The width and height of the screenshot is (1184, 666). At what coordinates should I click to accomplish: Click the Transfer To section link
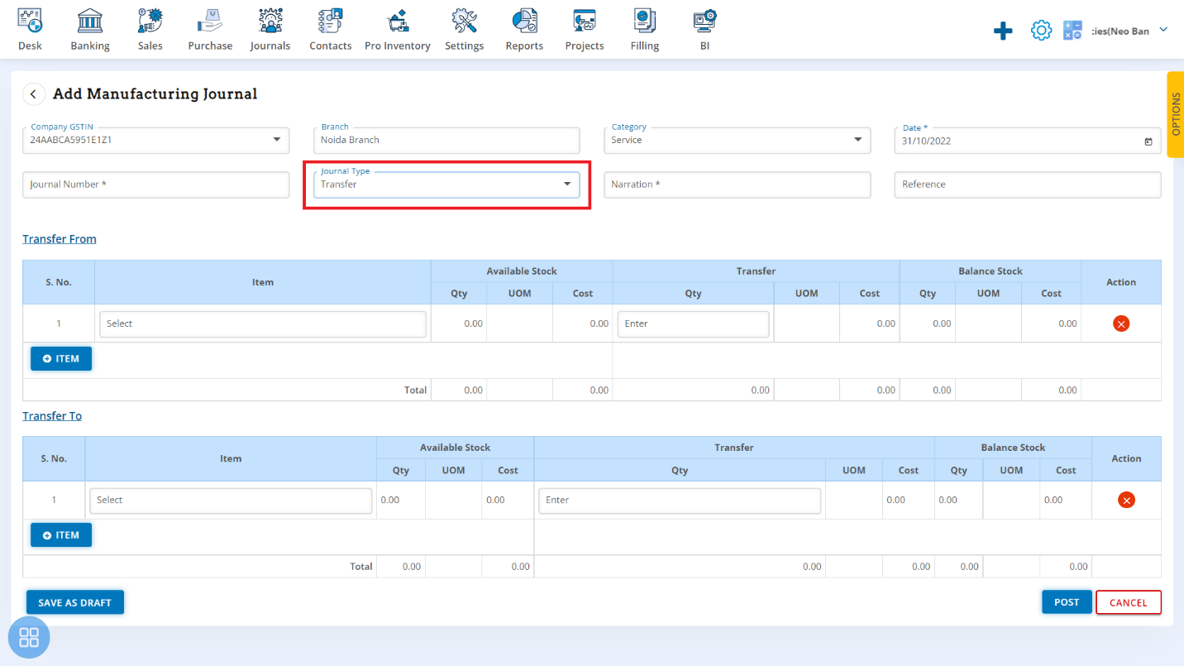point(52,415)
